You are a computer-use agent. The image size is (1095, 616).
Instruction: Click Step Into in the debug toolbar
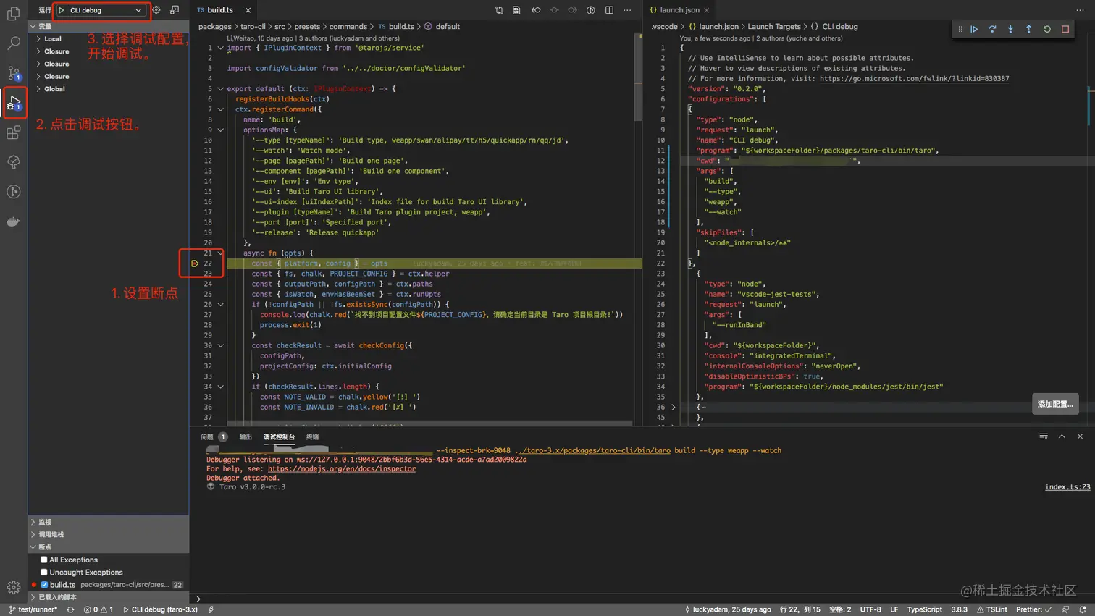tap(1010, 29)
